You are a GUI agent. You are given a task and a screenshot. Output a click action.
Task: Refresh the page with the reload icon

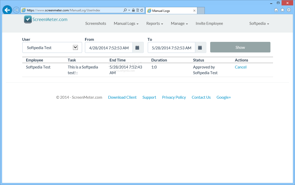pos(142,10)
